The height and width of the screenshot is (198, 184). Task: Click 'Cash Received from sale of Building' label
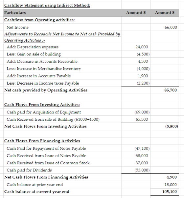coord(53,119)
